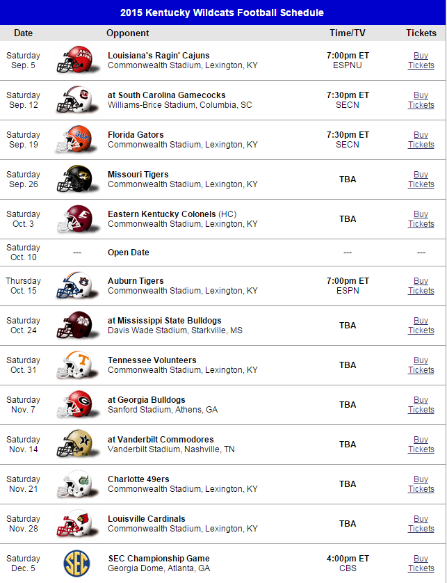Click the Tickets column header
The image size is (447, 583).
tap(421, 33)
